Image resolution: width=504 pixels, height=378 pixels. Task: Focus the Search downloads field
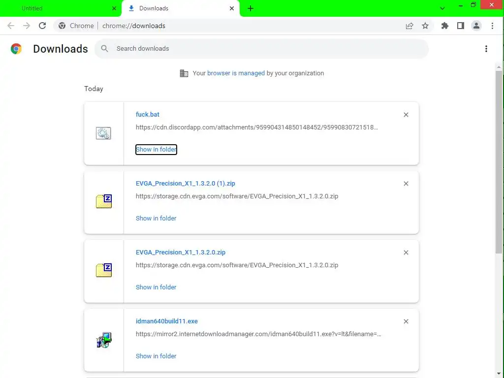(261, 49)
